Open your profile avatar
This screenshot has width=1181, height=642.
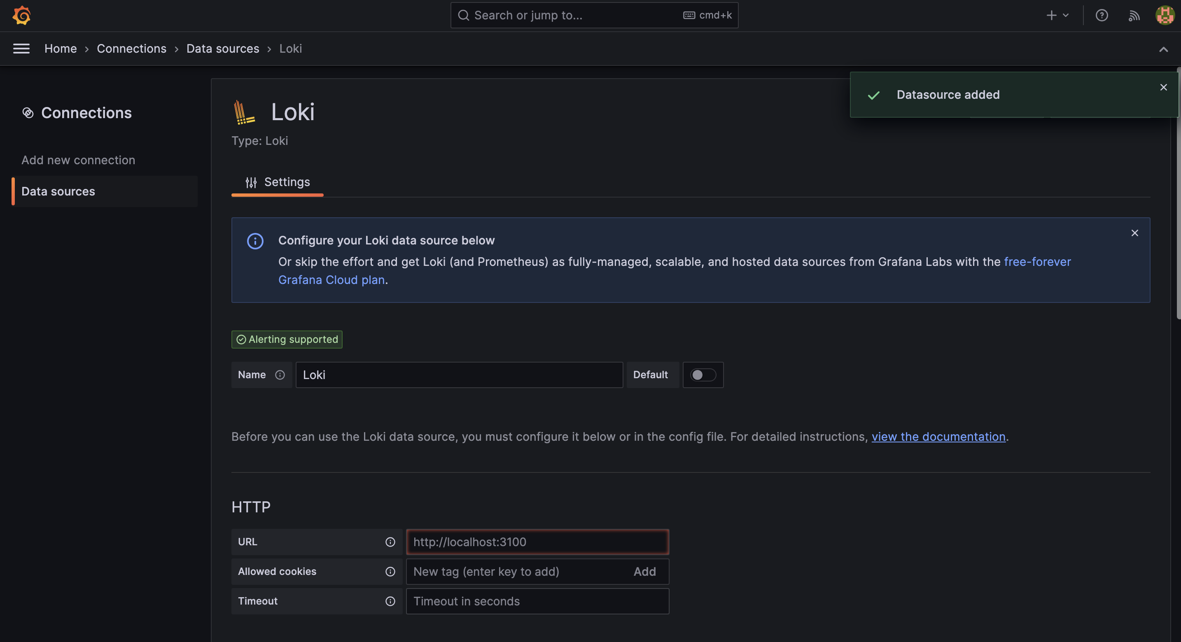(1164, 15)
